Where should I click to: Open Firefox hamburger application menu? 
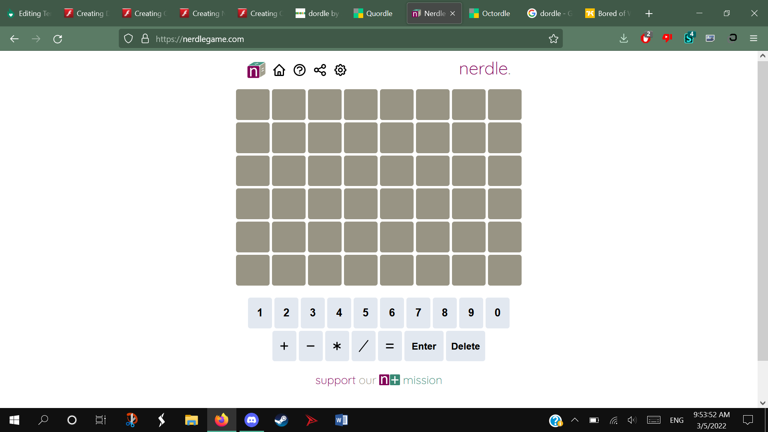tap(754, 38)
